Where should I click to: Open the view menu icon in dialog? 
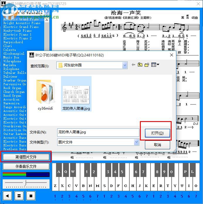155,65
